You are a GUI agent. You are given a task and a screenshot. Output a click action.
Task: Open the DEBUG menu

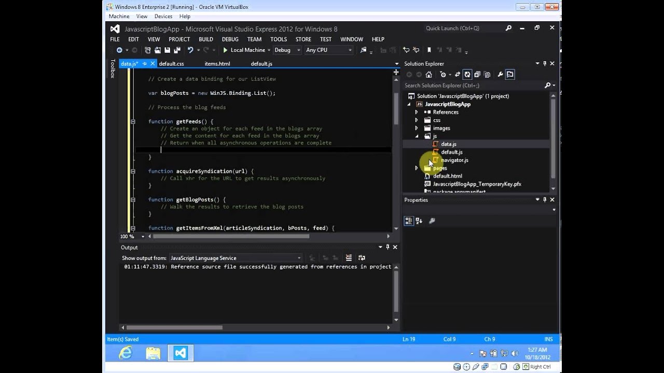tap(230, 39)
